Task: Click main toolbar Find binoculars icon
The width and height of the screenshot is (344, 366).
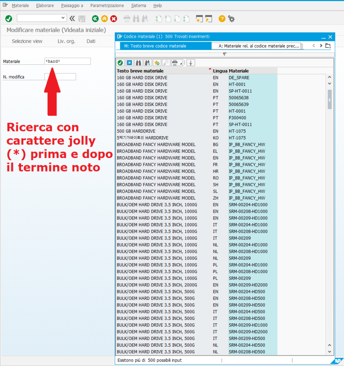Action: click(x=136, y=19)
